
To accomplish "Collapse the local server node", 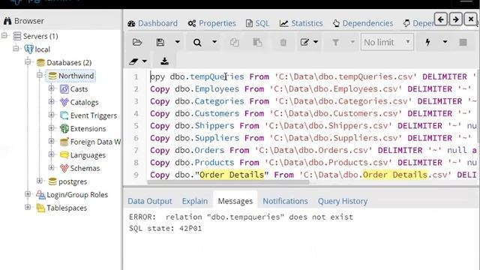I will pos(16,49).
